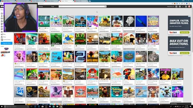Open the Battle Royale game thumbnail
This screenshot has width=193, height=108.
point(93,57)
